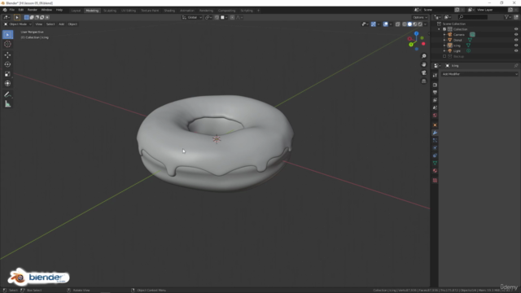
Task: Open the Scene properties tab
Action: tap(435, 108)
